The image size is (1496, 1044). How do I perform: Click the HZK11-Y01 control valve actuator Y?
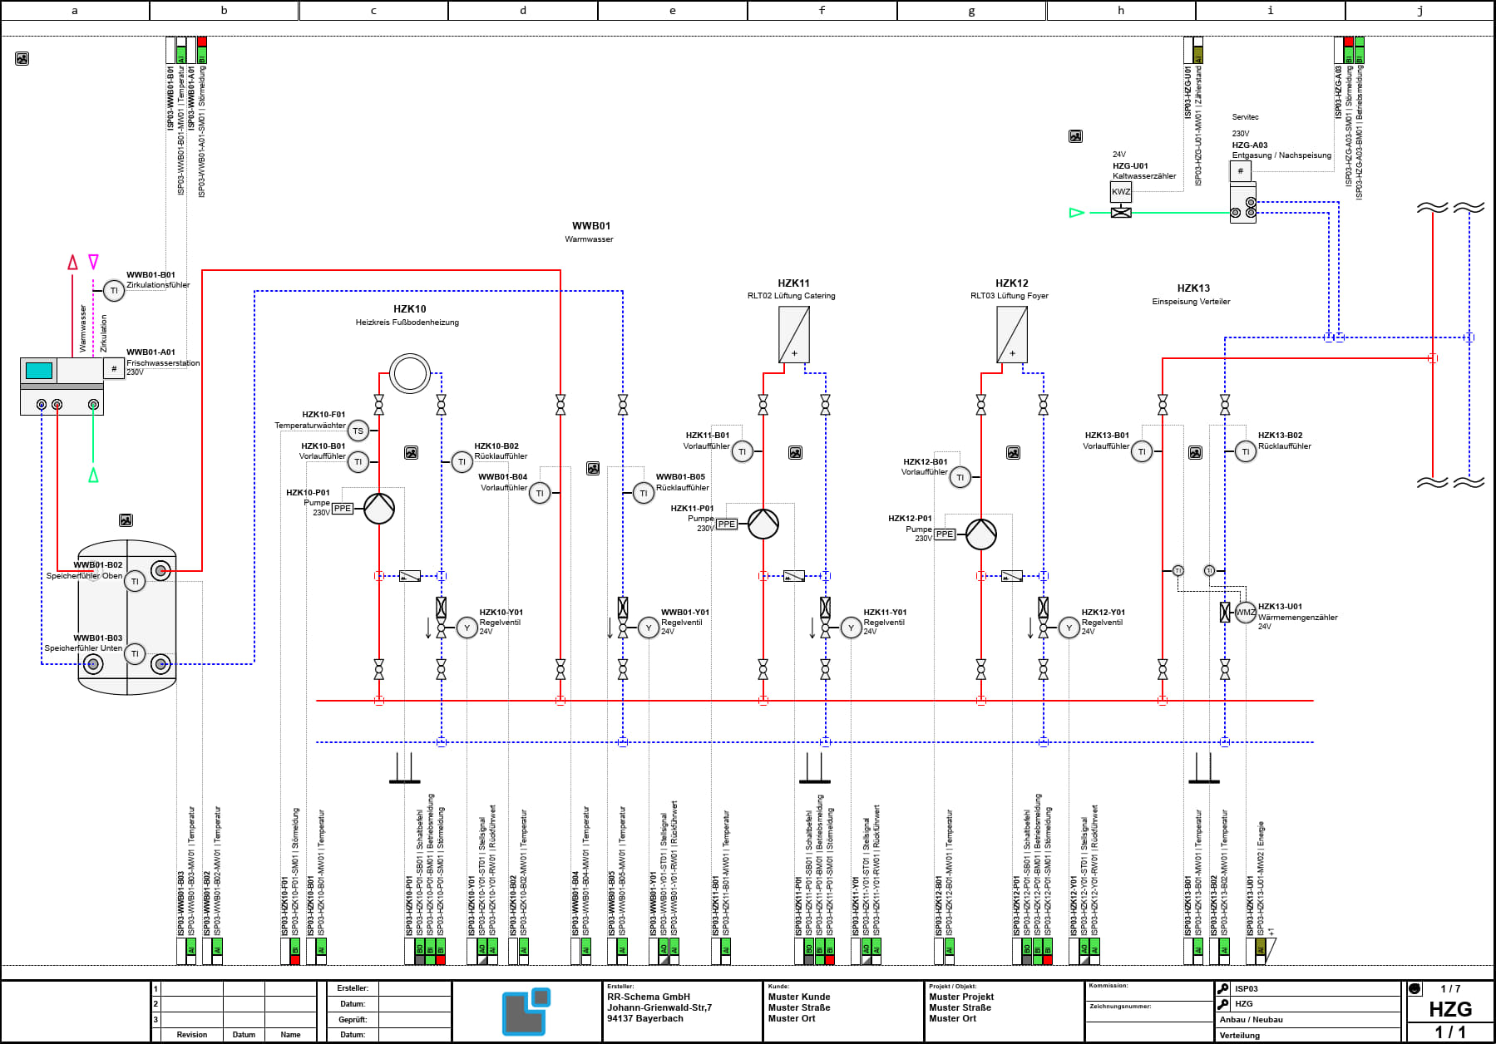click(851, 628)
